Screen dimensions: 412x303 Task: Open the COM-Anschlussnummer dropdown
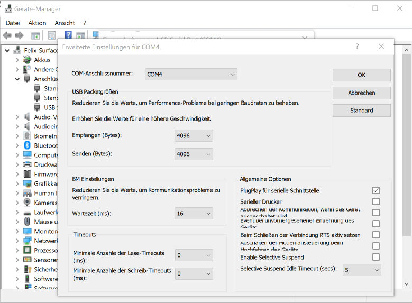click(x=191, y=75)
